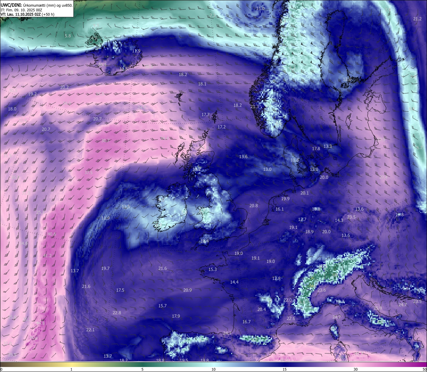Click the 19.9 value label

pos(285,199)
